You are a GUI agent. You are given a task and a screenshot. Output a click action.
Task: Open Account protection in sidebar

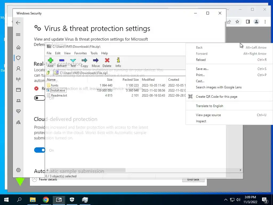pyautogui.click(x=18, y=69)
